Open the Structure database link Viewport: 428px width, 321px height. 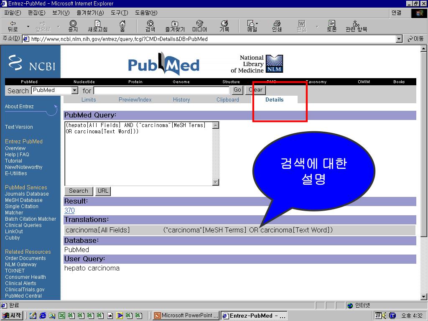[231, 82]
